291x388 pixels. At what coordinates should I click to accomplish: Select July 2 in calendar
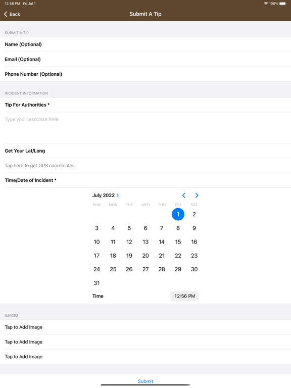pyautogui.click(x=194, y=214)
